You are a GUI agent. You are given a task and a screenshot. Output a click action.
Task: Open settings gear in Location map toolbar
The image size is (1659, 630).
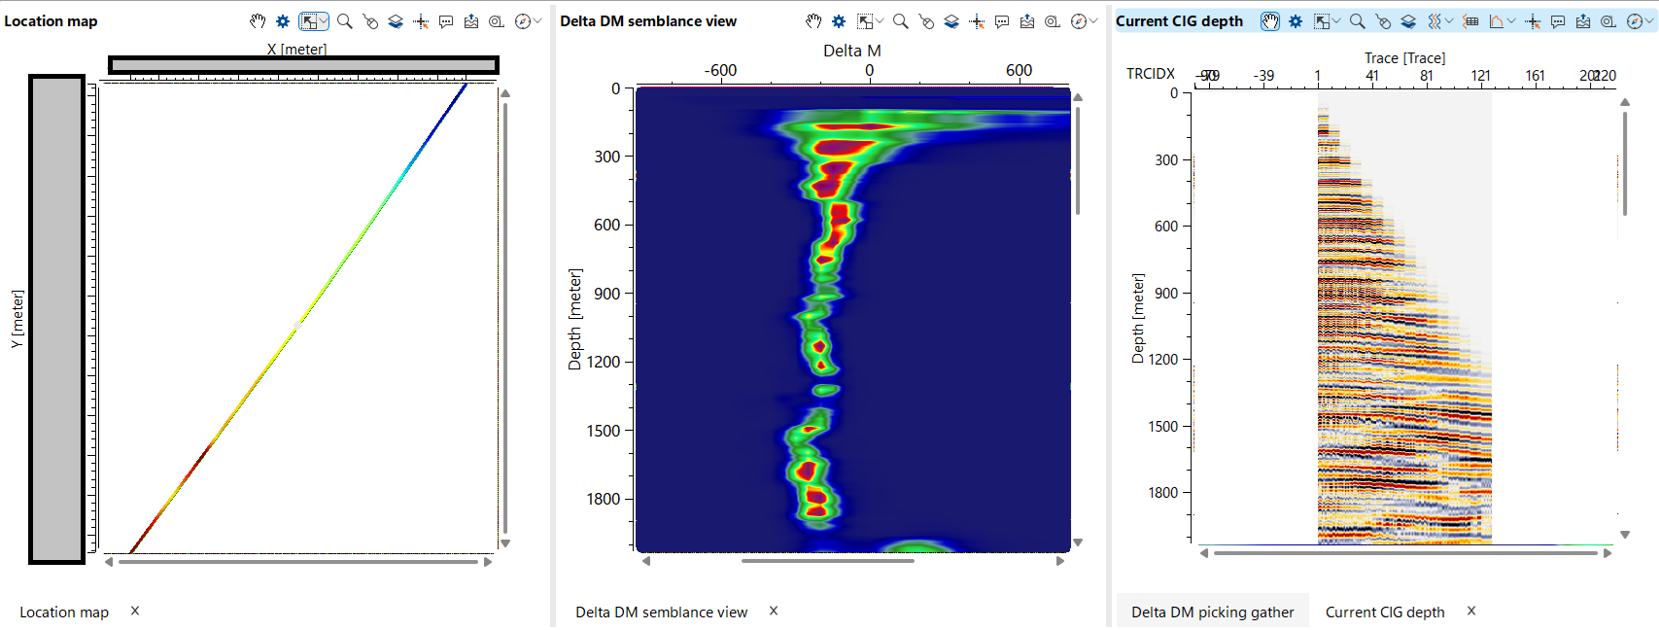pos(283,21)
